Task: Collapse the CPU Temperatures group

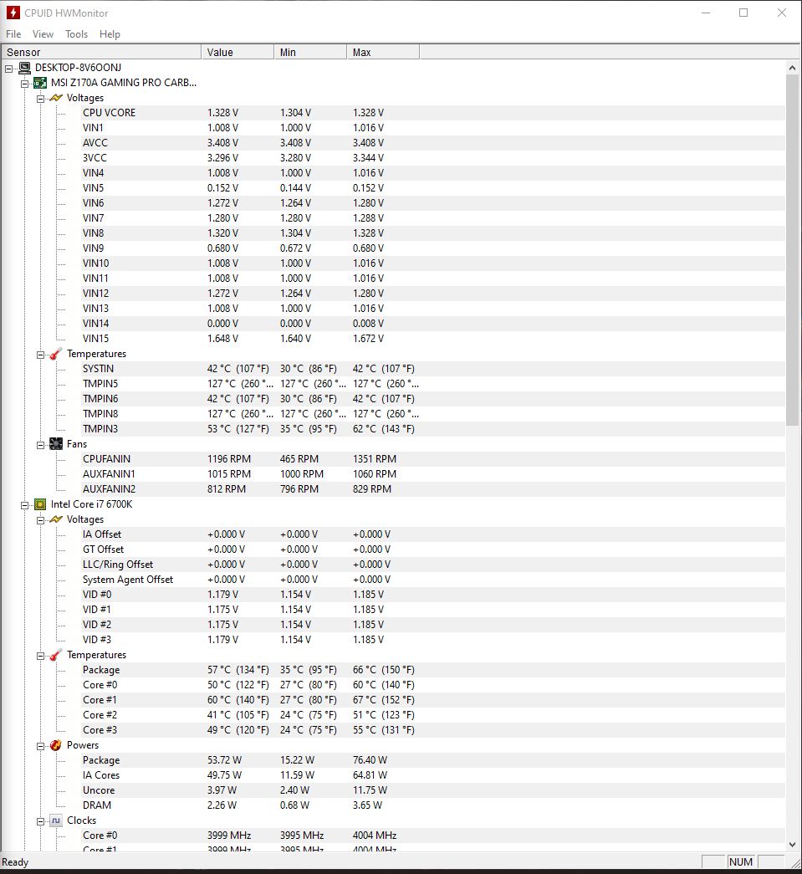Action: click(x=40, y=656)
